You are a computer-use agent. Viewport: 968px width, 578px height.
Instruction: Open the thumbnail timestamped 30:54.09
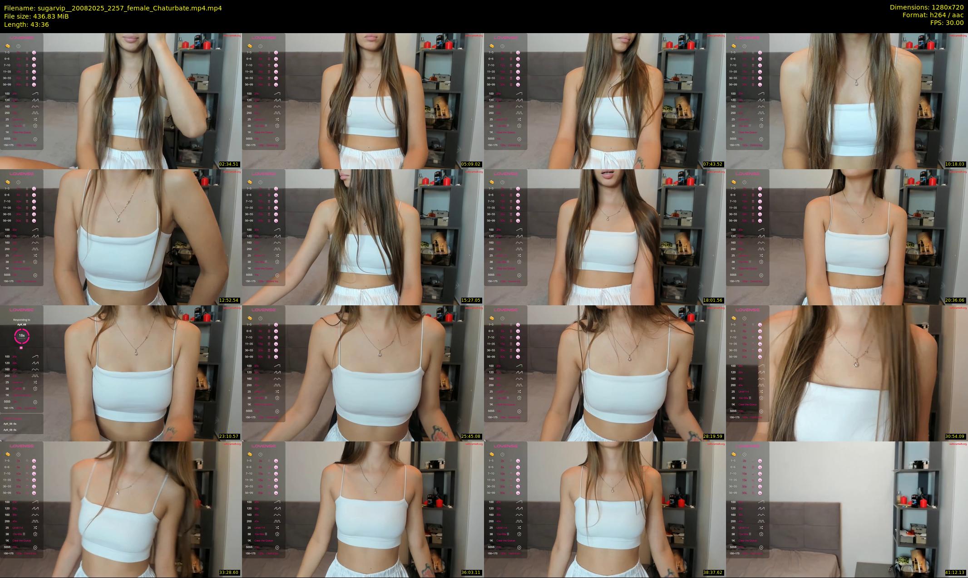[846, 373]
